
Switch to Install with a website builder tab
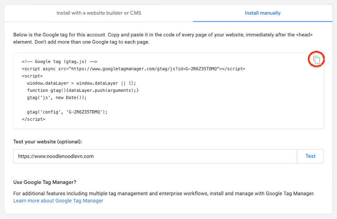99,13
